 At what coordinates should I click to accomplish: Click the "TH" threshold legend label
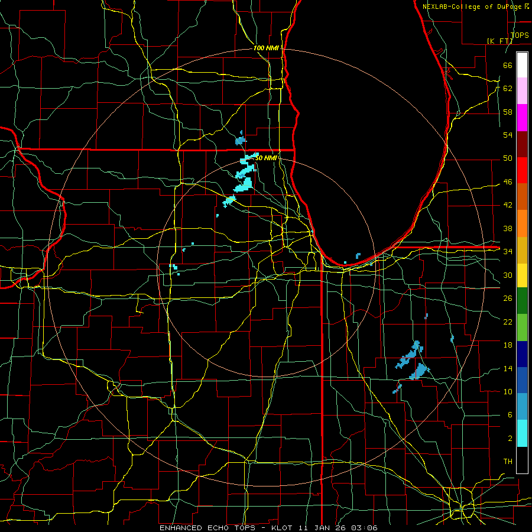[508, 461]
